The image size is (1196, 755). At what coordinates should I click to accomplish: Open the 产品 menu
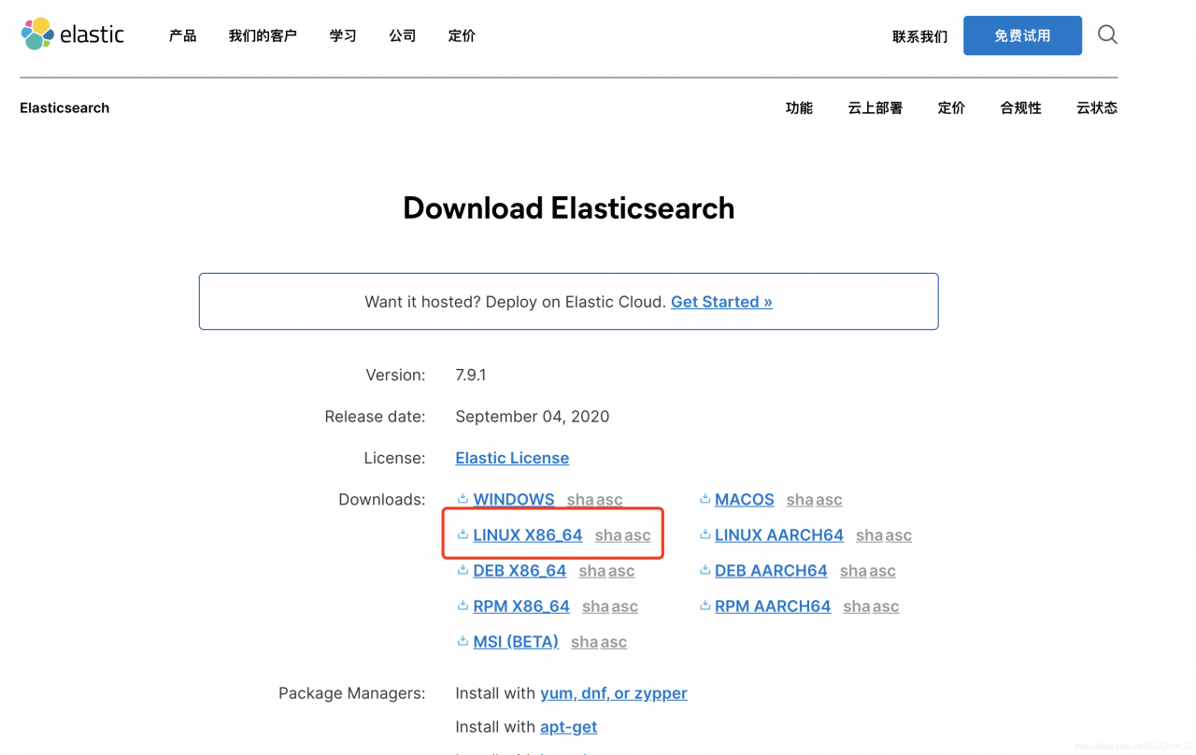point(183,36)
